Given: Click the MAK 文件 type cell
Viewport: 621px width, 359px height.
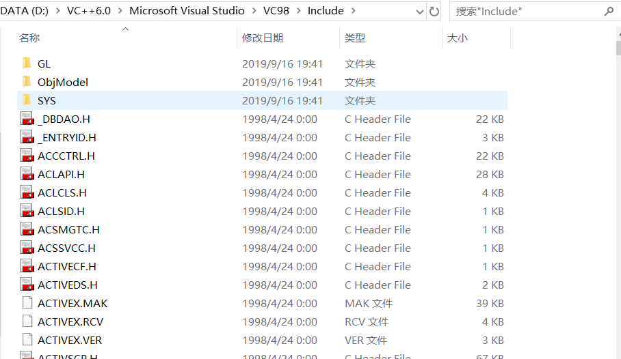Looking at the screenshot, I should coord(369,303).
